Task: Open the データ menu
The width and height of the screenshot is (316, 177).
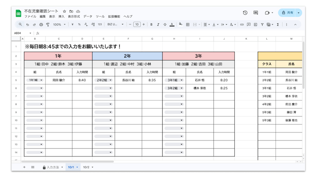Action: (x=88, y=16)
